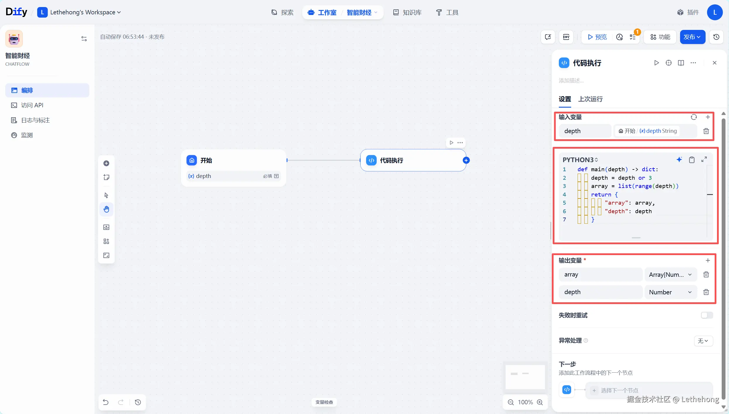The width and height of the screenshot is (729, 414).
Task: Open the 访问 API menu item
Action: (32, 105)
